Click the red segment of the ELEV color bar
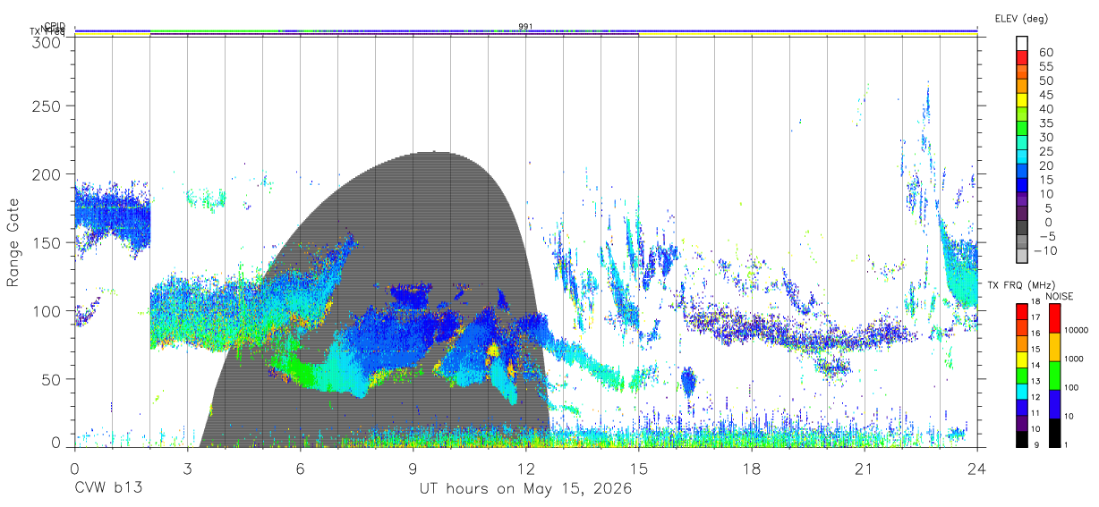Image resolution: width=1099 pixels, height=507 pixels. click(x=1022, y=57)
